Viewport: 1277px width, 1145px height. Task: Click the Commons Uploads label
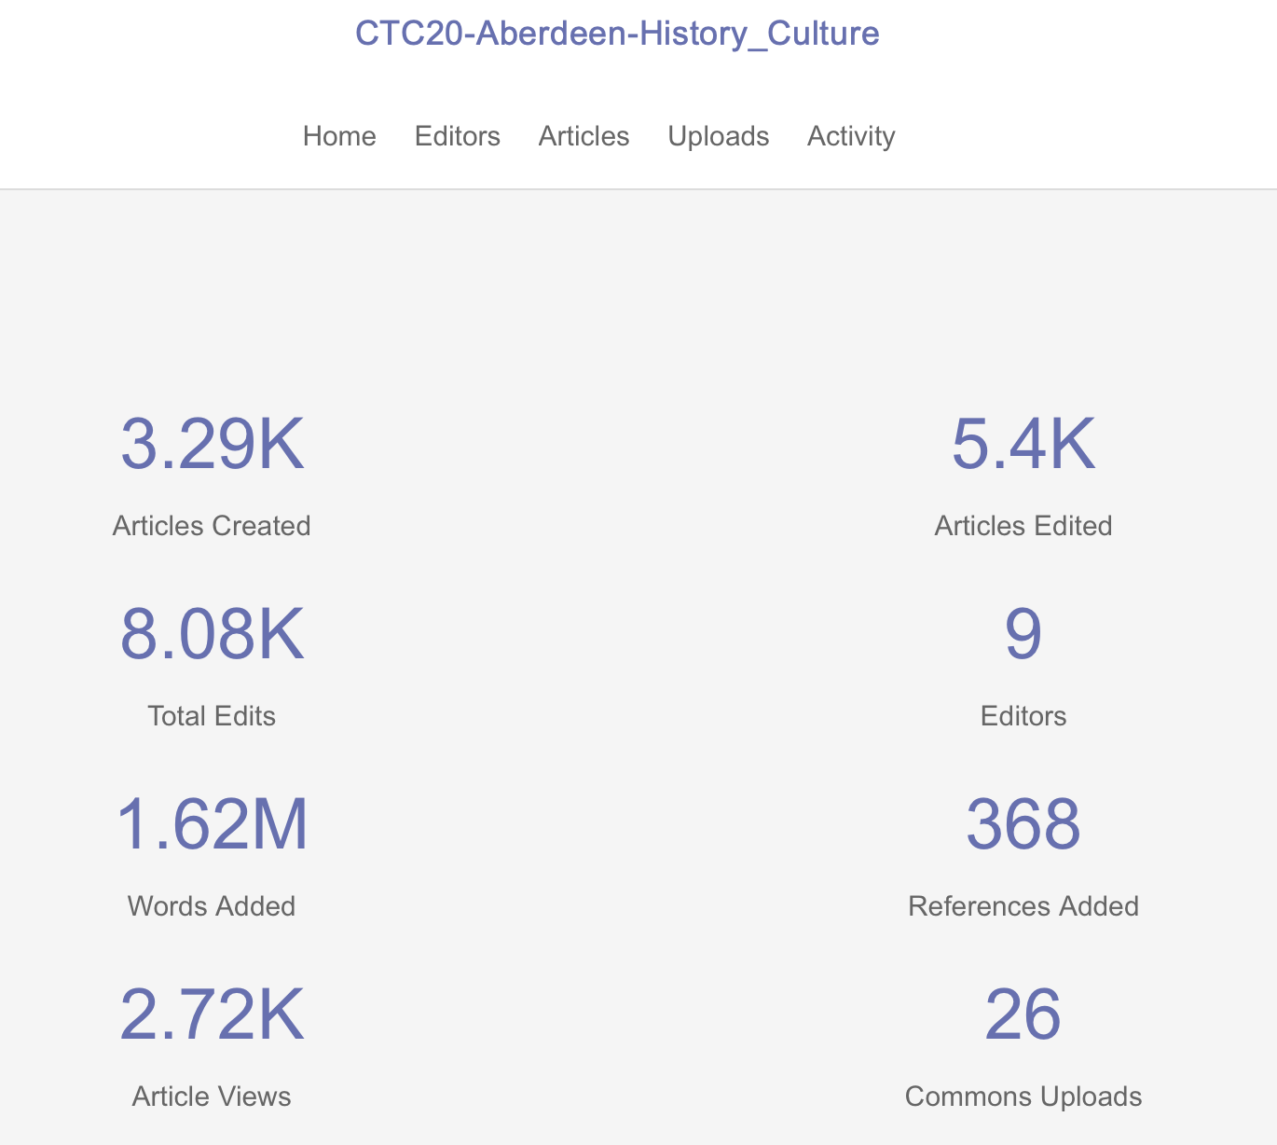click(1023, 1097)
